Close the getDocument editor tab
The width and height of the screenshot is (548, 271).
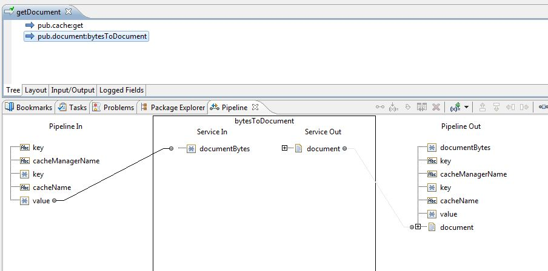tap(68, 11)
